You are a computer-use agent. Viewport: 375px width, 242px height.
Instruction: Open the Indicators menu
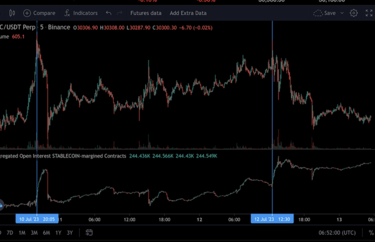click(x=81, y=13)
